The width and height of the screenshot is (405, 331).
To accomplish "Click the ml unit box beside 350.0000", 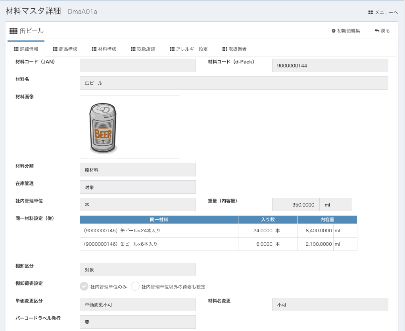I will point(335,205).
